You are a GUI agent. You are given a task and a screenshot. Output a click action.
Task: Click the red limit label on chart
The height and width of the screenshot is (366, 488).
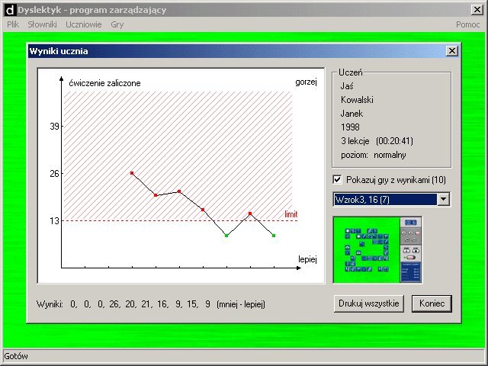pyautogui.click(x=291, y=215)
